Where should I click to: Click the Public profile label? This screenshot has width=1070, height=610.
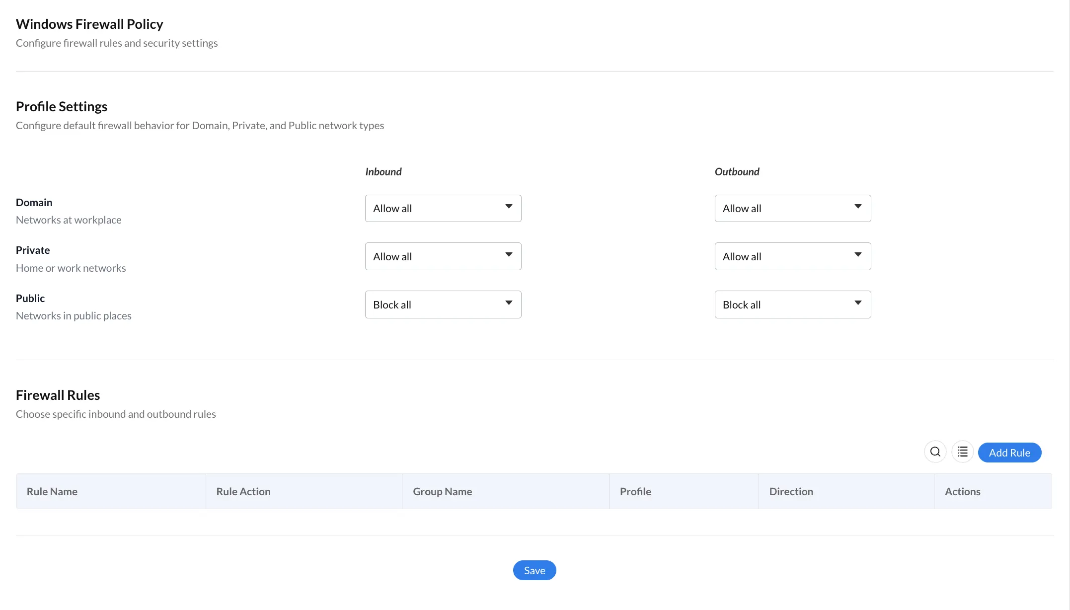pyautogui.click(x=30, y=298)
